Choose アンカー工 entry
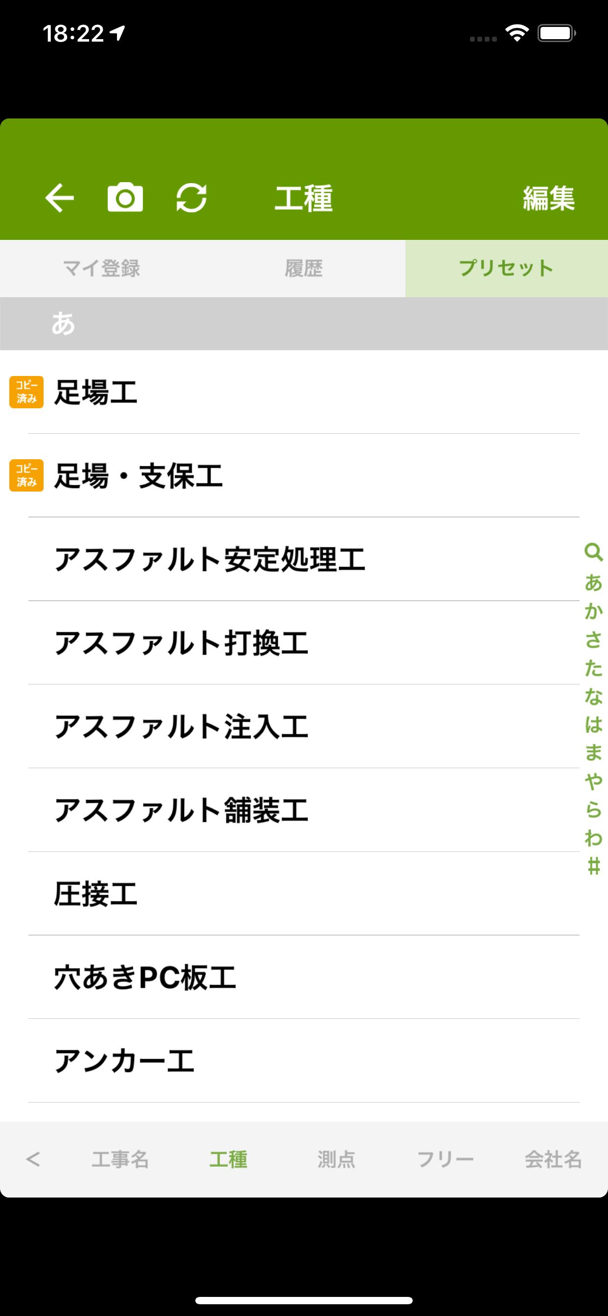Image resolution: width=608 pixels, height=1316 pixels. point(304,1061)
